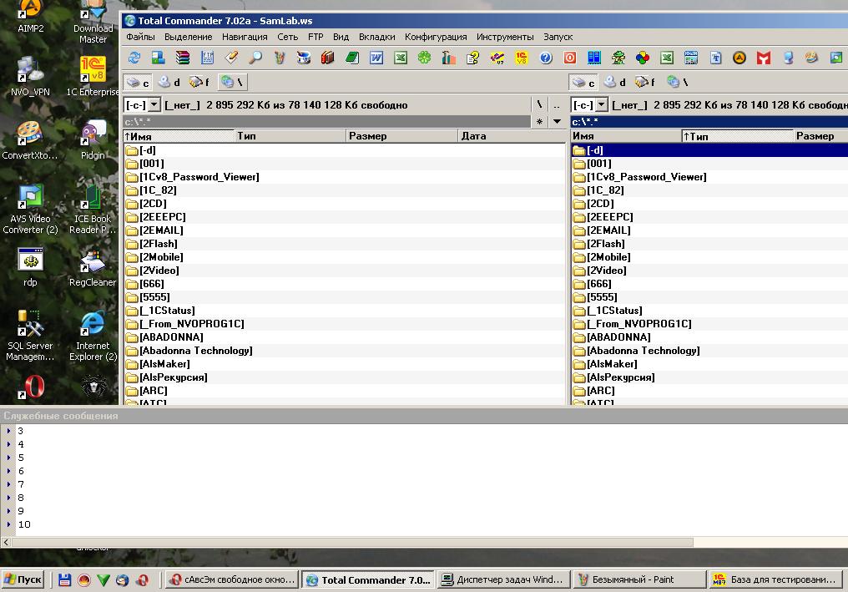Click the green ICQ flower icon
Viewport: 848px width, 592px height.
click(425, 58)
